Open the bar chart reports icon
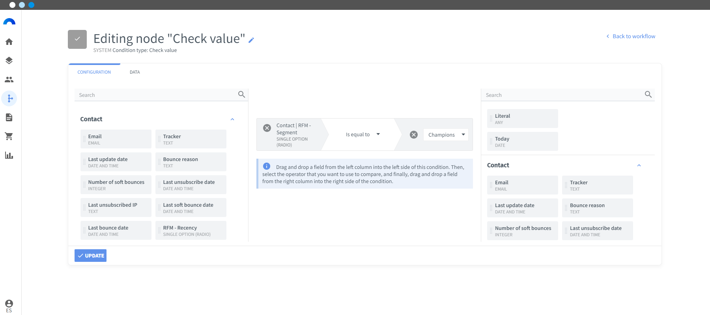The height and width of the screenshot is (315, 710). [x=9, y=155]
